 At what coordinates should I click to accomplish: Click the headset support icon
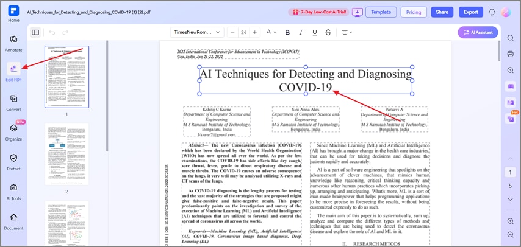tap(492, 12)
